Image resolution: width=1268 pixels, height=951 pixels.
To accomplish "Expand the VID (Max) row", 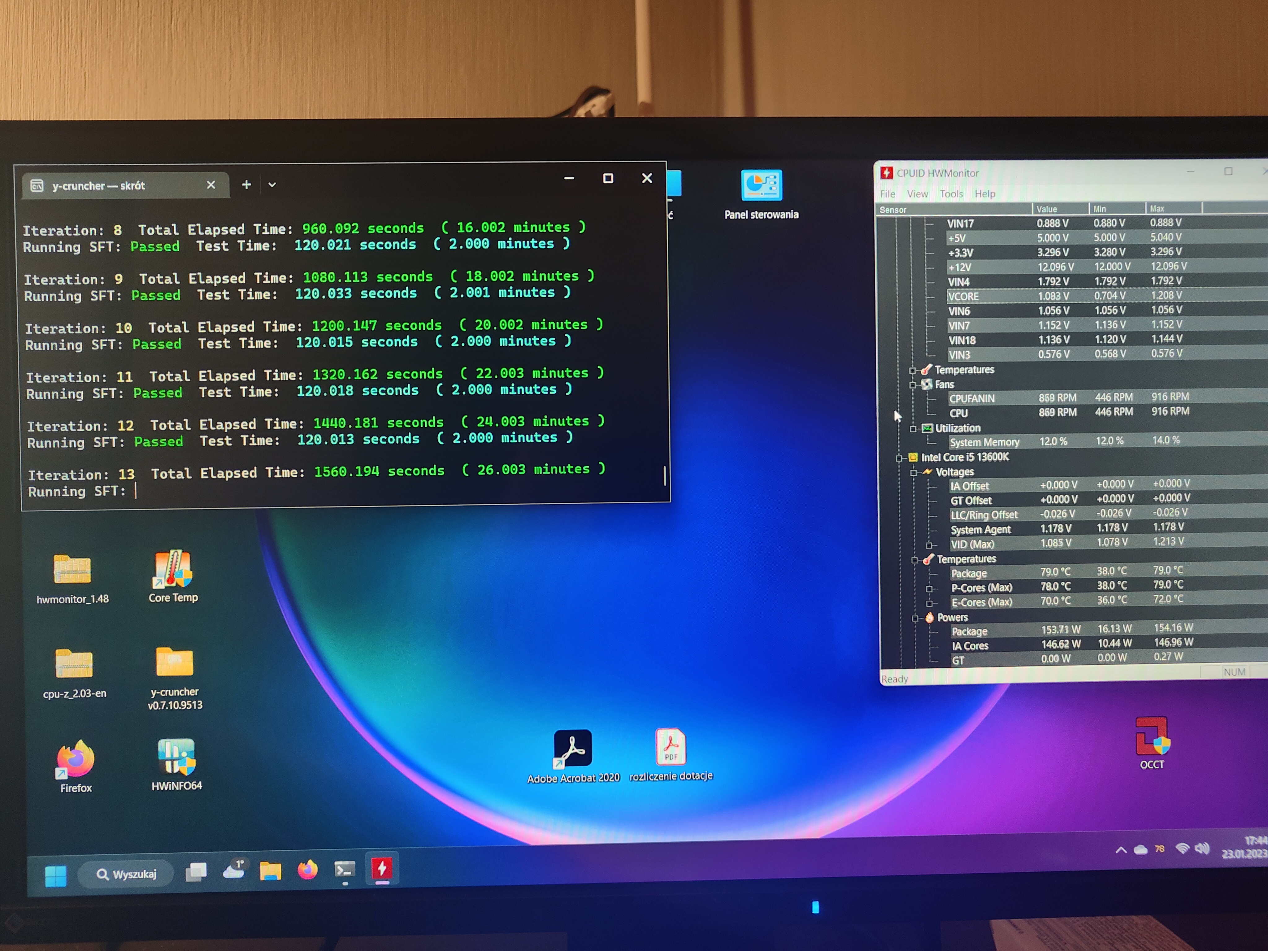I will tap(929, 545).
